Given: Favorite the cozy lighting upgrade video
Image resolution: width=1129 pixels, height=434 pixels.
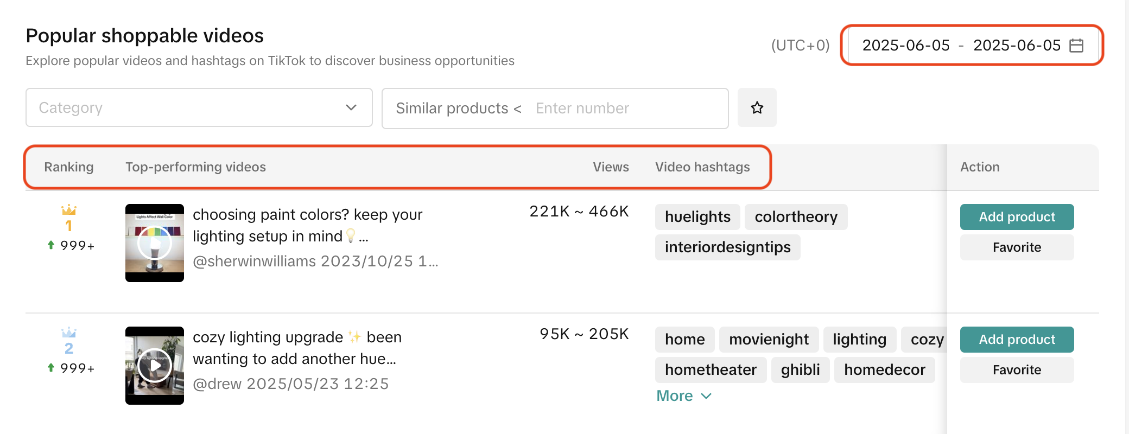Looking at the screenshot, I should 1017,370.
